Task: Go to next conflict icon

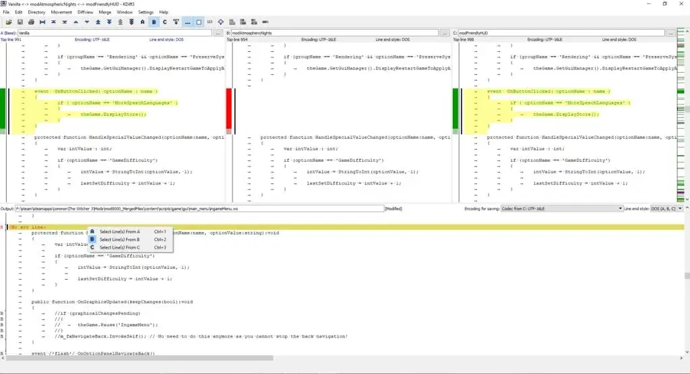Action: (x=109, y=22)
